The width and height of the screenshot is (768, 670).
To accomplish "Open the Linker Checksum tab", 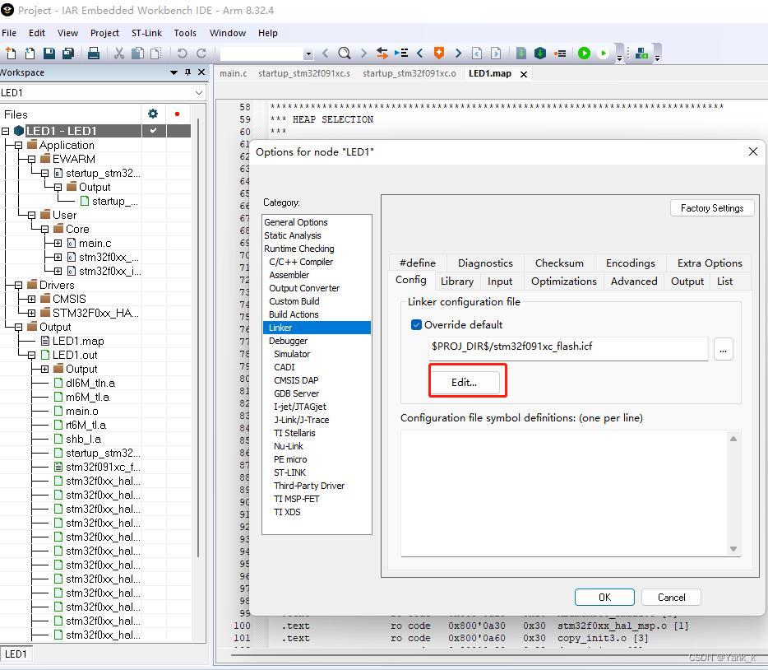I will click(559, 263).
